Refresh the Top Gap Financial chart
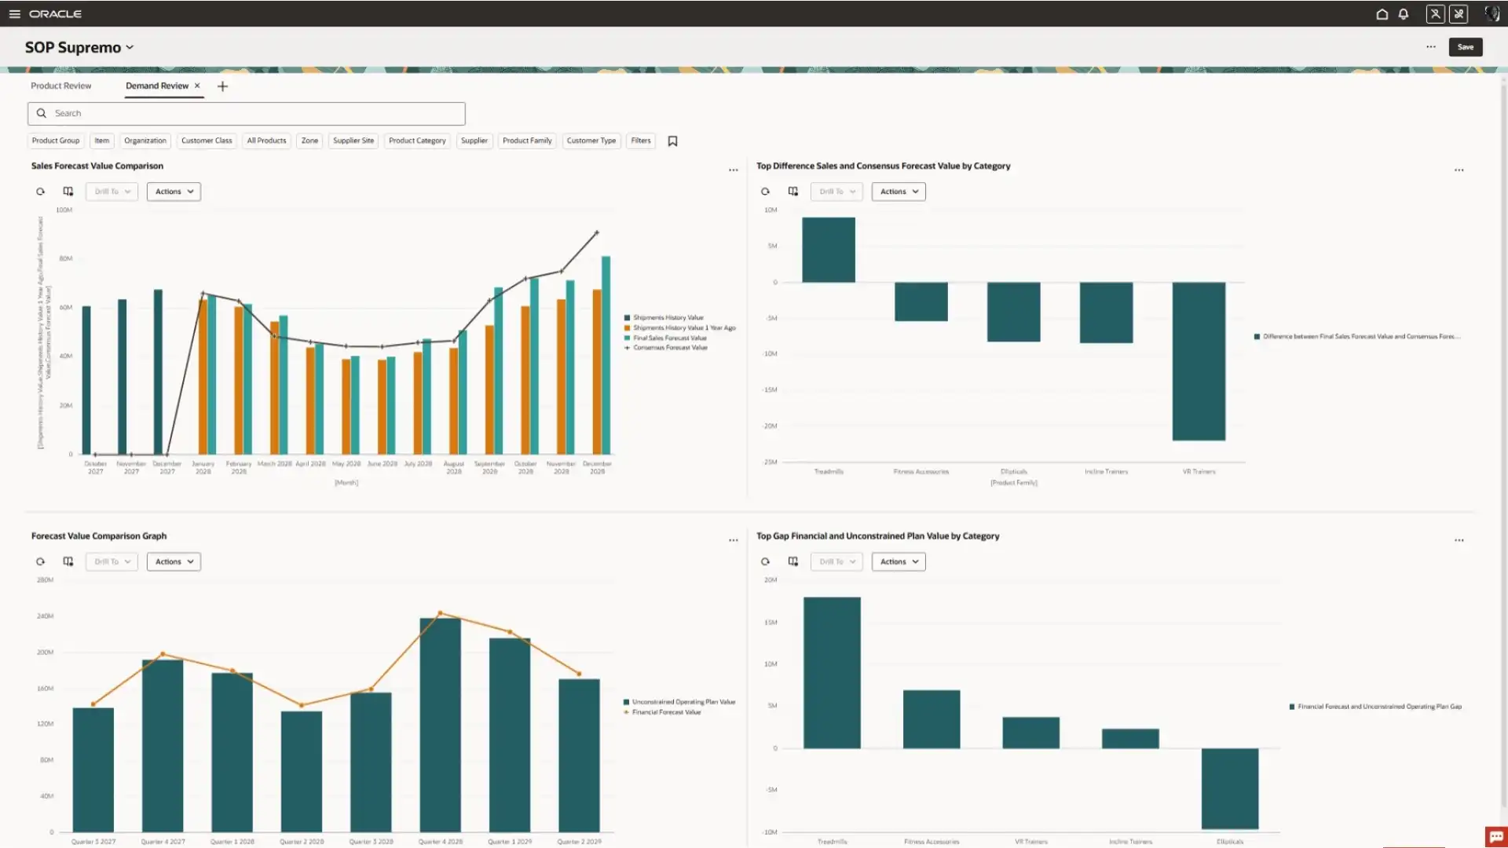 pos(765,561)
